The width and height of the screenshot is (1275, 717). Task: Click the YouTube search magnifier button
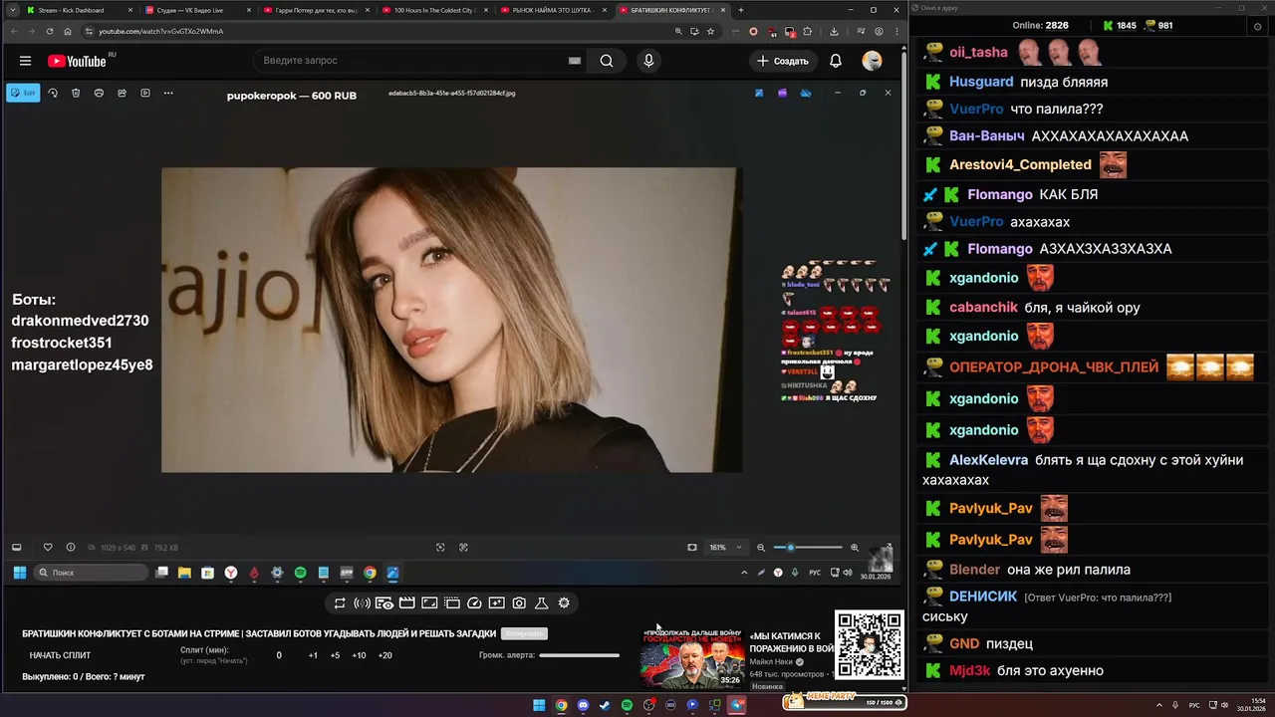606,61
